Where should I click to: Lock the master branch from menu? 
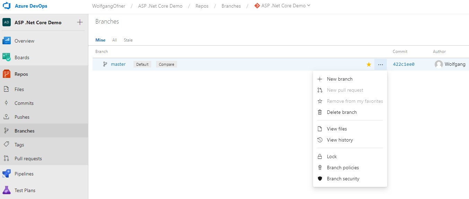[331, 156]
